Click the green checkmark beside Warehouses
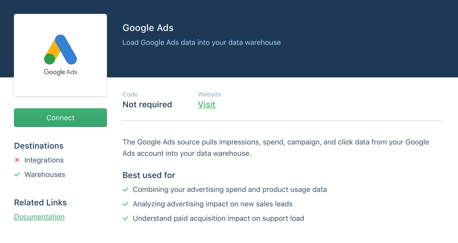The height and width of the screenshot is (243, 458). pos(17,174)
